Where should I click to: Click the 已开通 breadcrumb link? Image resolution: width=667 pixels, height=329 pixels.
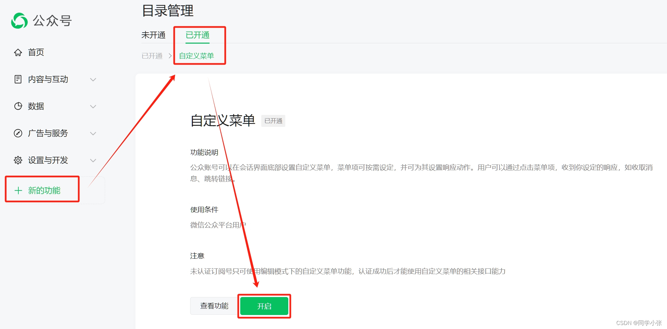[x=152, y=56]
